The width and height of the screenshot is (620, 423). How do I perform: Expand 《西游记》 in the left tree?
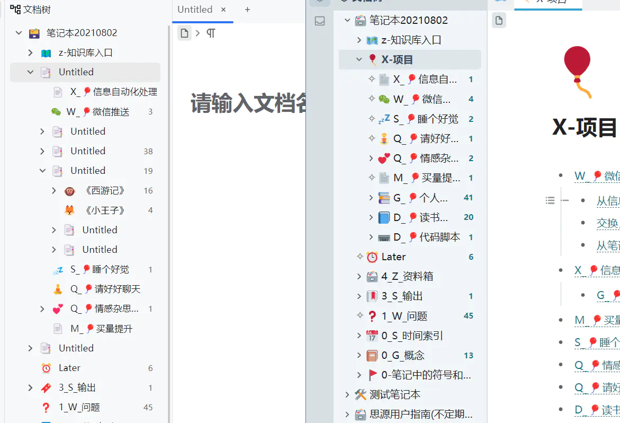pos(54,191)
